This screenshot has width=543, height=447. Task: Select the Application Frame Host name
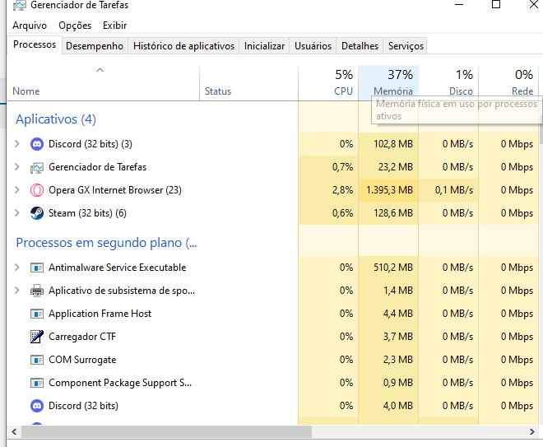(100, 314)
